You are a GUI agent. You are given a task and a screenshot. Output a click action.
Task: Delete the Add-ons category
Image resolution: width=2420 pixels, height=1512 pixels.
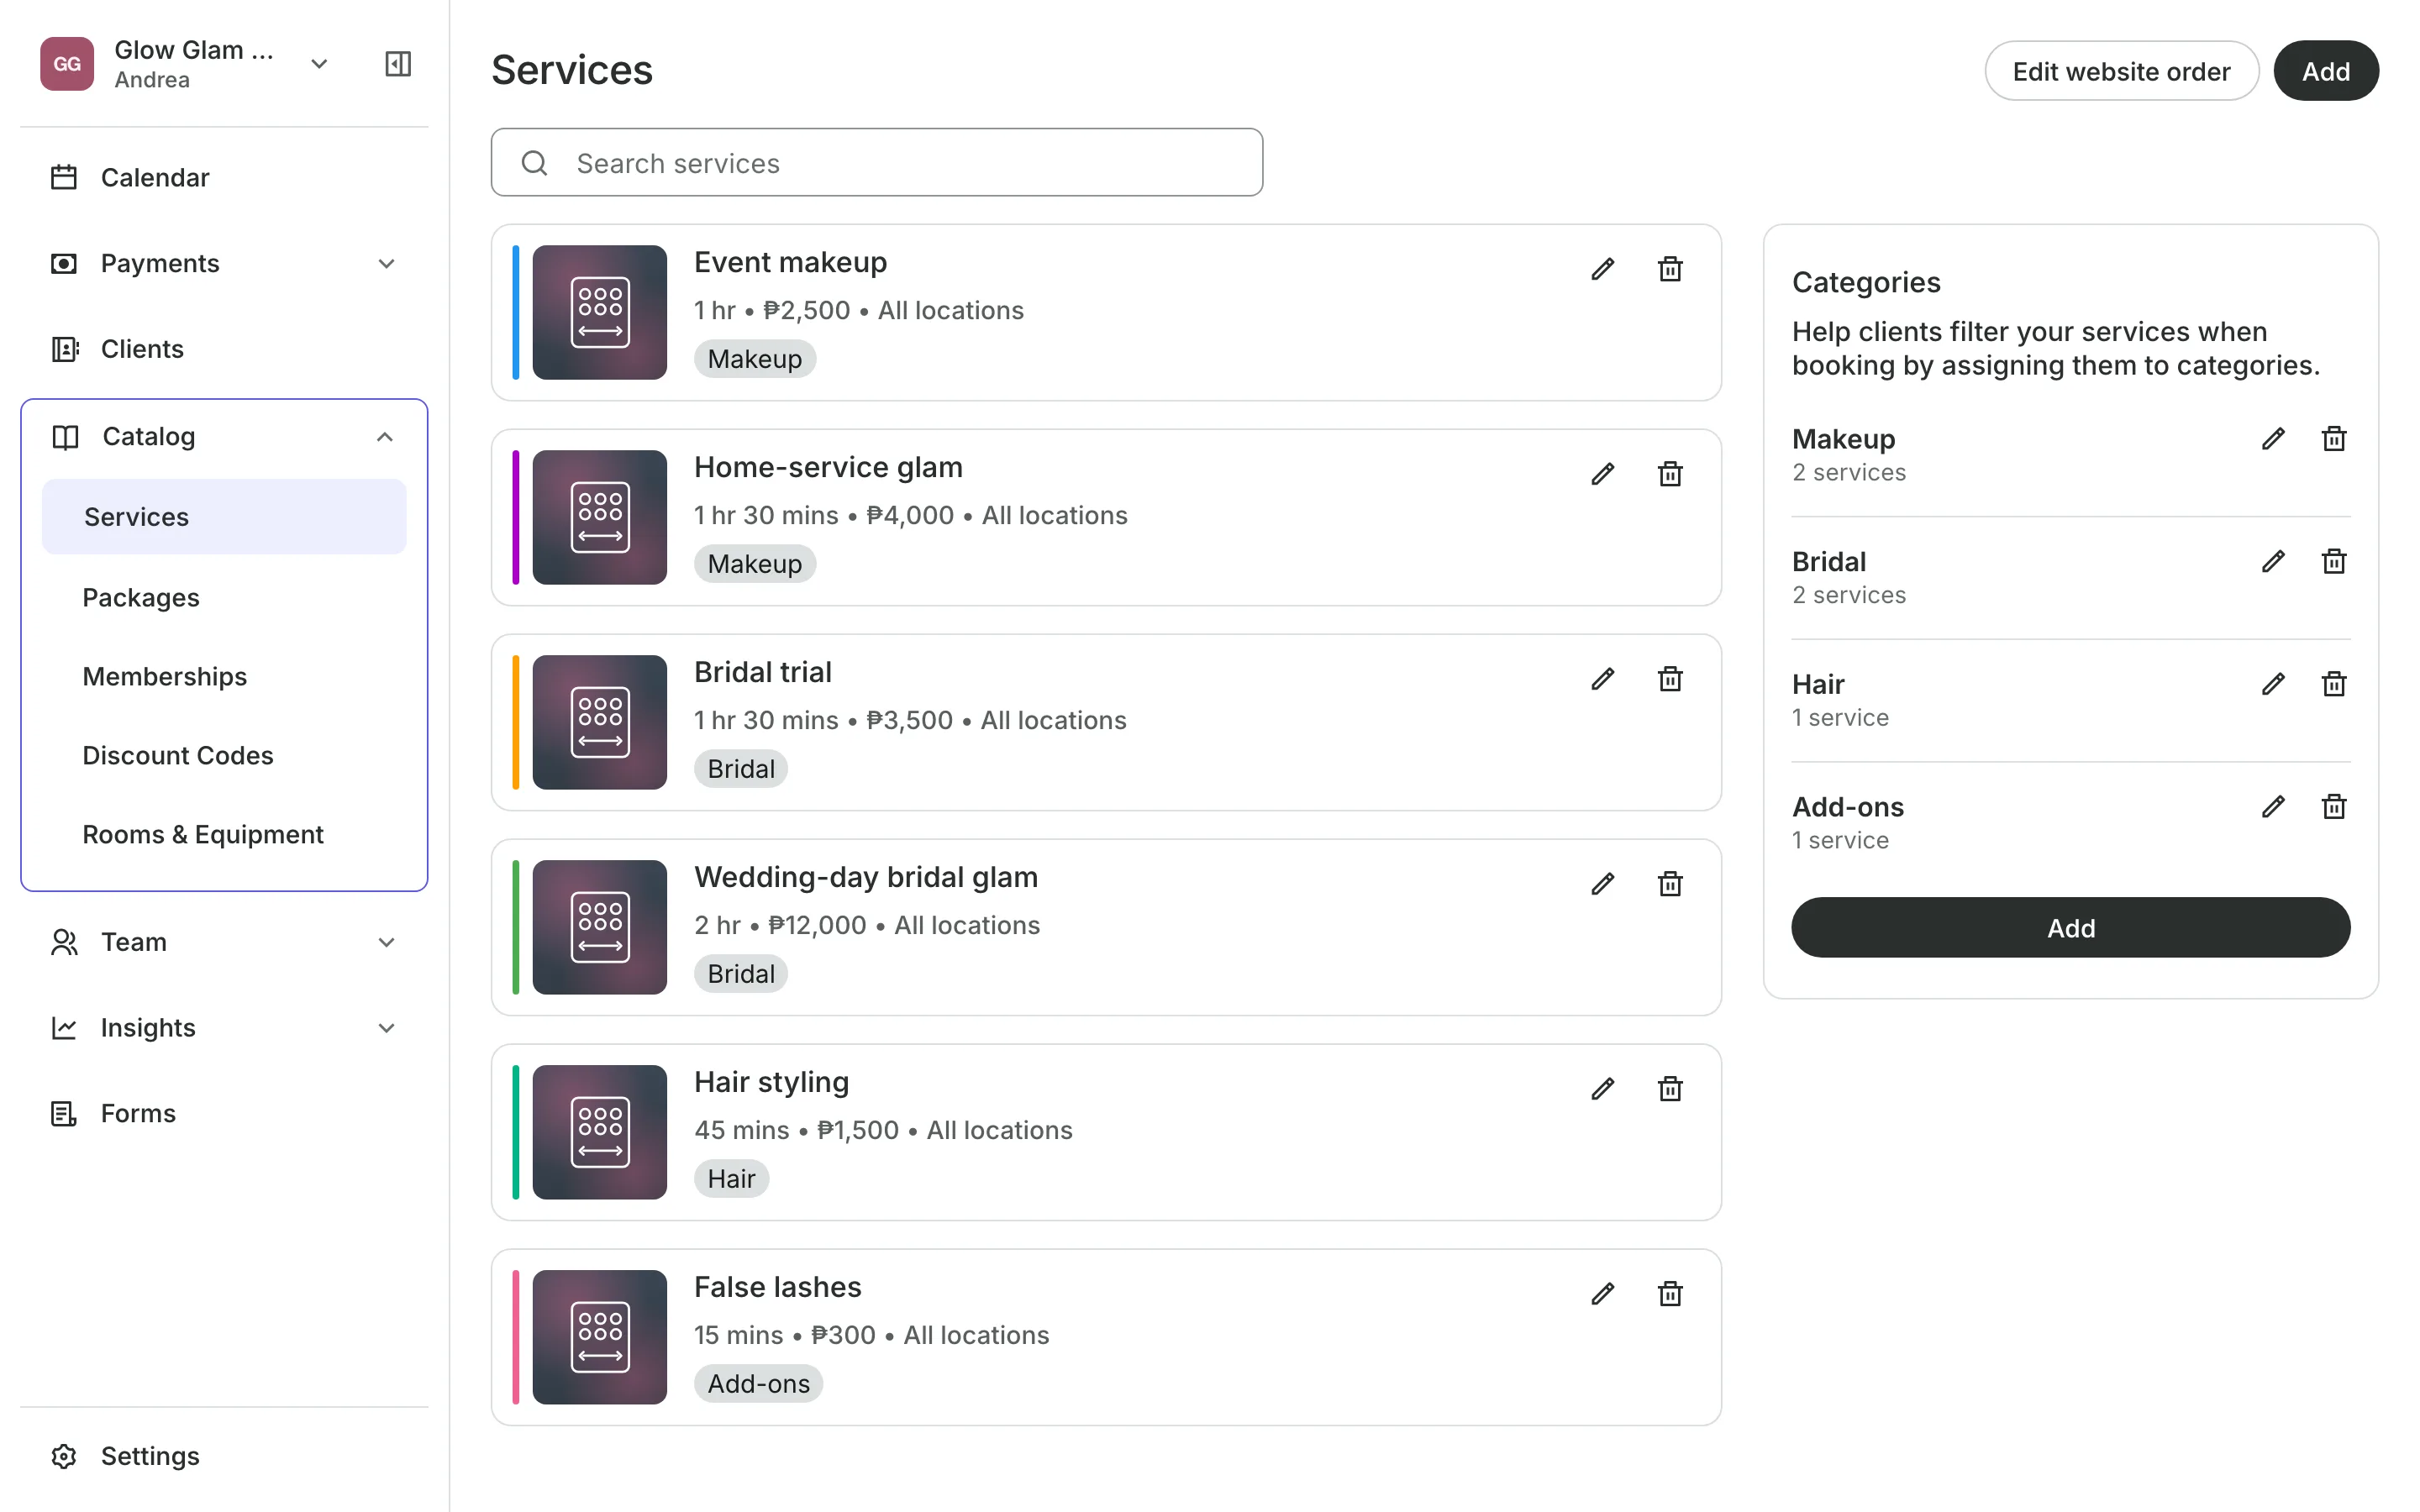[2334, 807]
